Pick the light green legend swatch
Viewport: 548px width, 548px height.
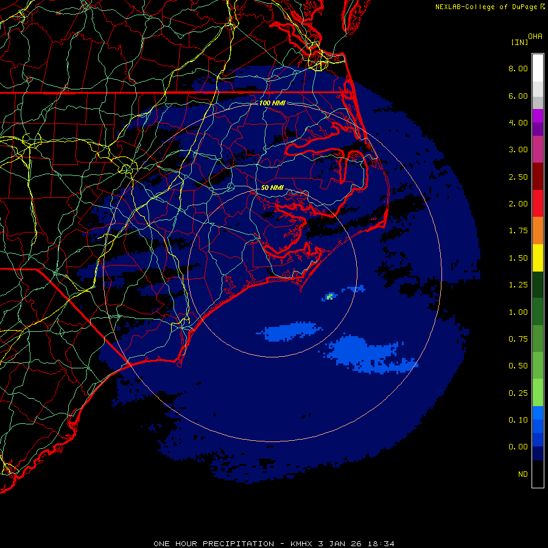tap(538, 393)
